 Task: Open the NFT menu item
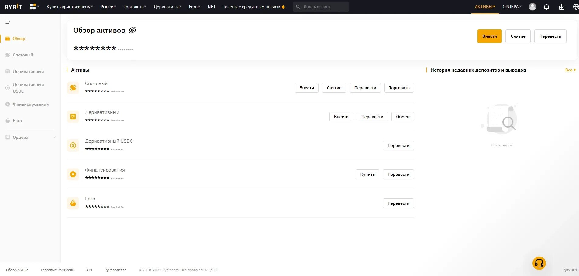[x=212, y=7]
